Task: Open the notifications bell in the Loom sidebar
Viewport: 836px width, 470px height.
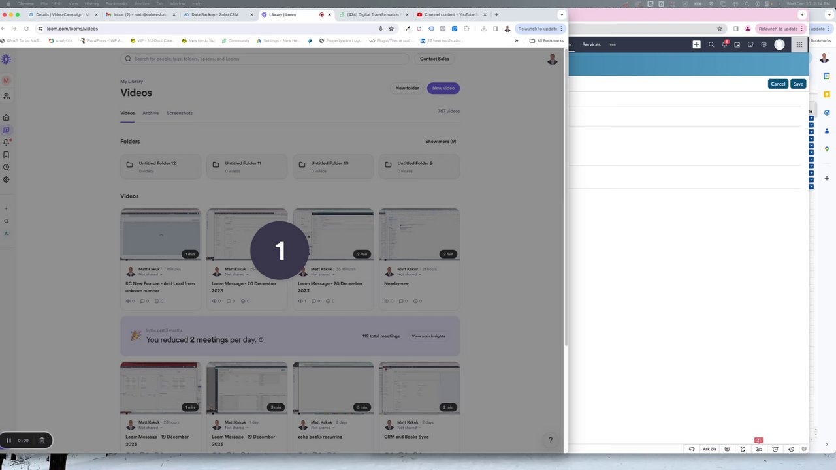Action: click(7, 142)
